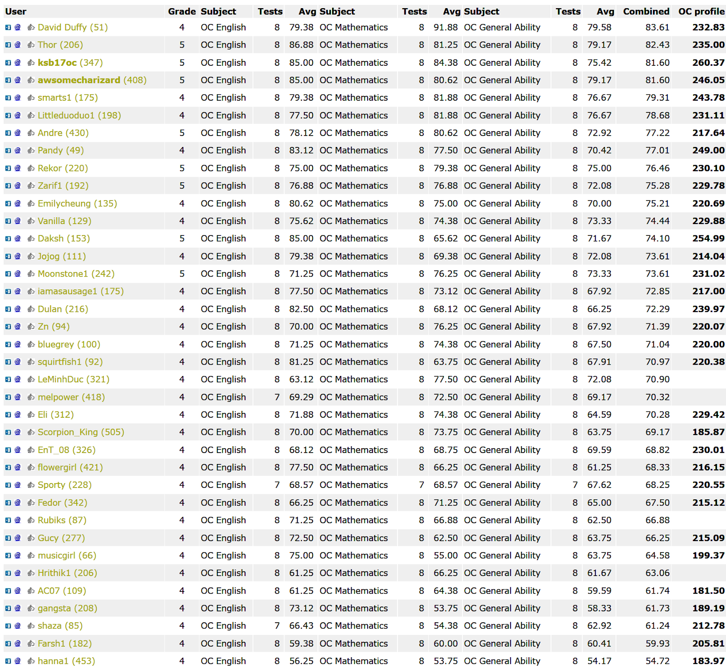Open the Scorpion_King (505) user link
Viewport: 726px width, 669px height.
point(81,432)
